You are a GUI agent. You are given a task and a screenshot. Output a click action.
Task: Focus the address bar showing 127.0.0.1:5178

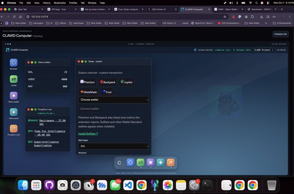tap(124, 17)
